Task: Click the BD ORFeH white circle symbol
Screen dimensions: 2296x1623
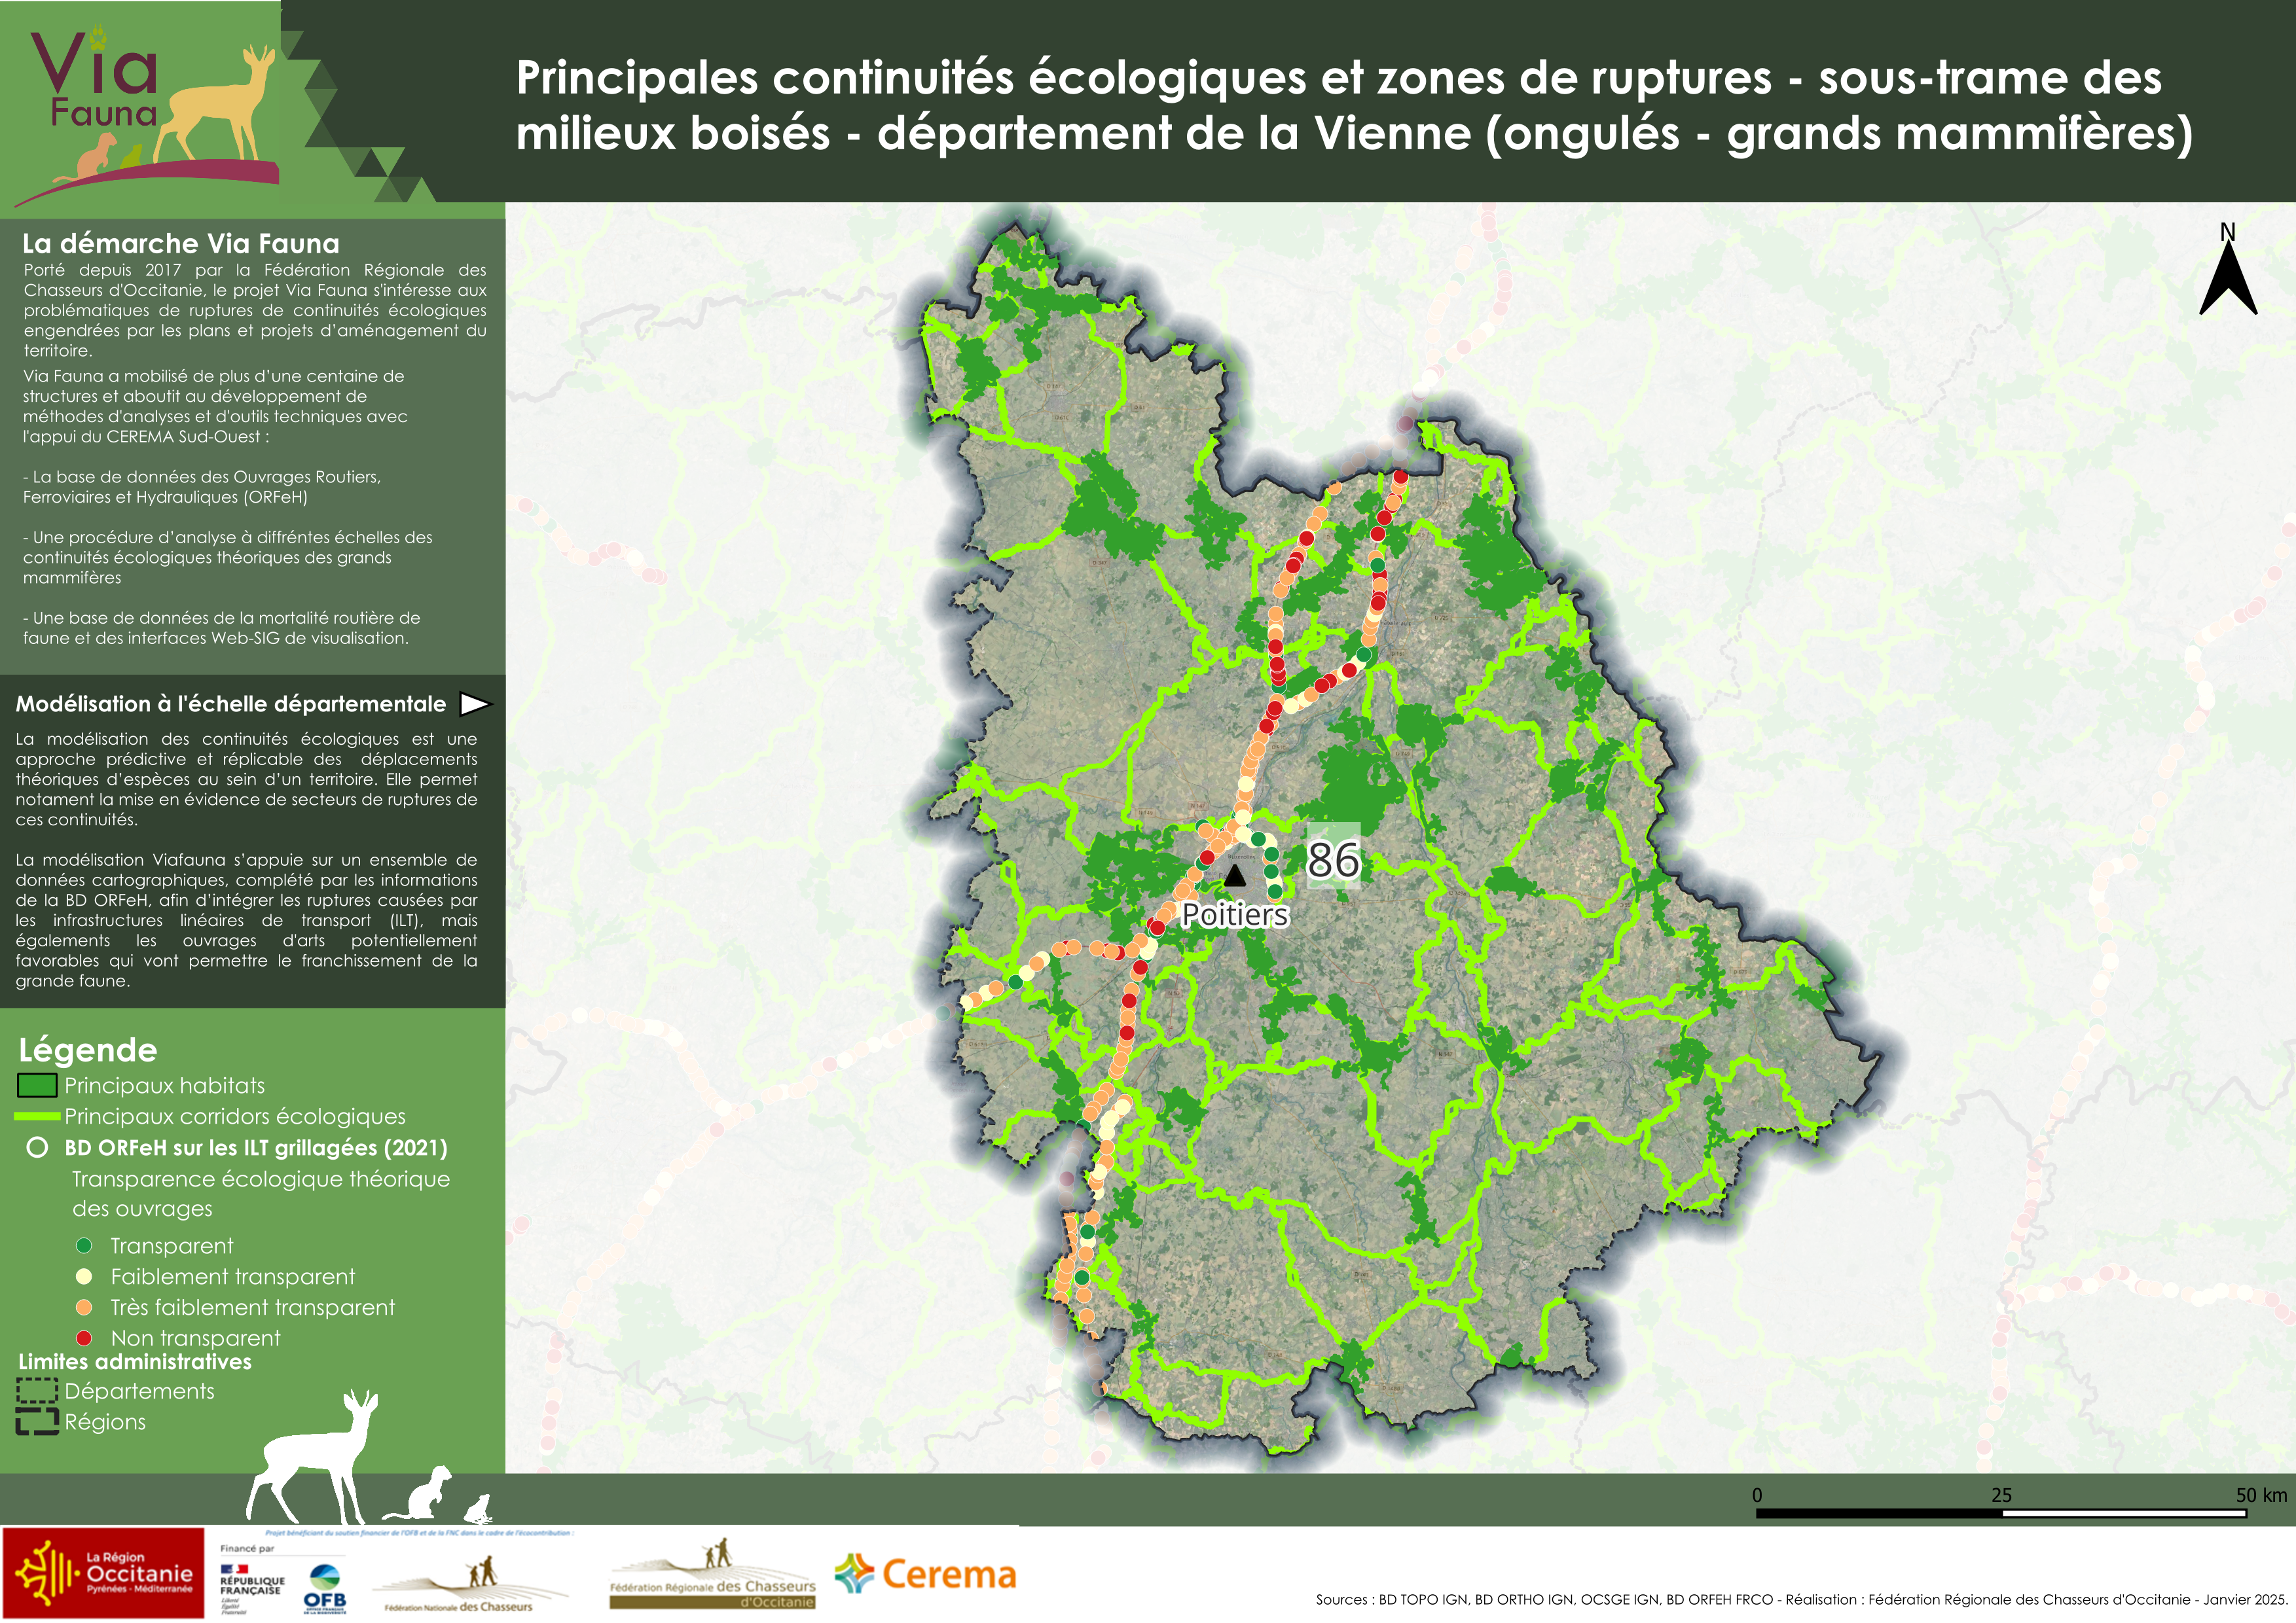Action: 37,1147
